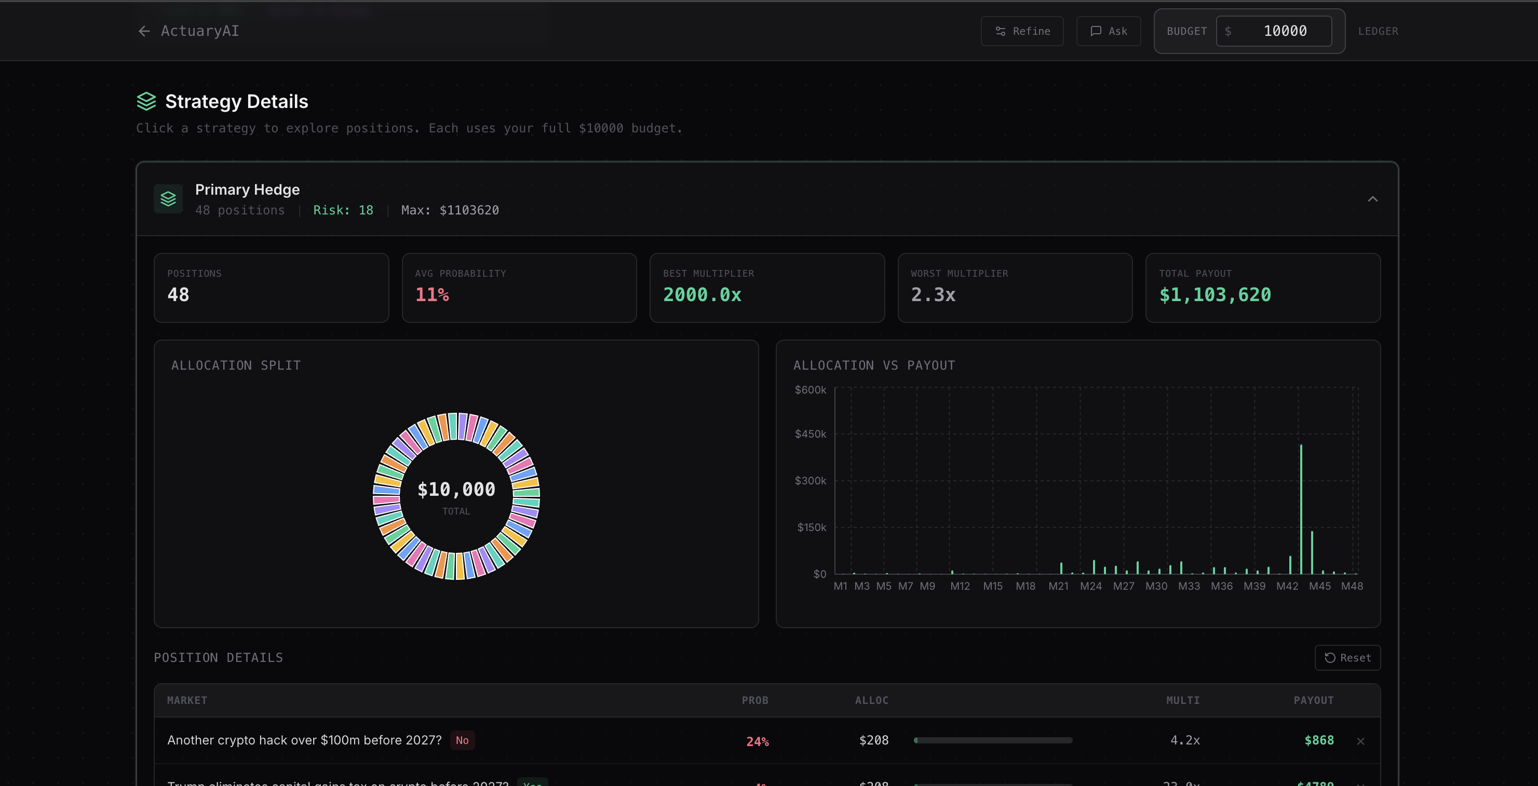
Task: Sort by the PAYOUT column header
Action: pyautogui.click(x=1314, y=701)
